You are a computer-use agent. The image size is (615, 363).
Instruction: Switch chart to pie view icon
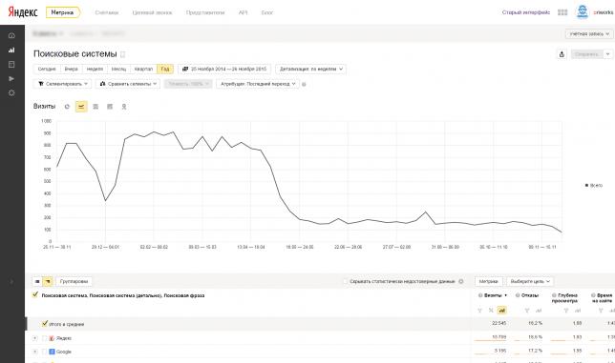[x=67, y=107]
